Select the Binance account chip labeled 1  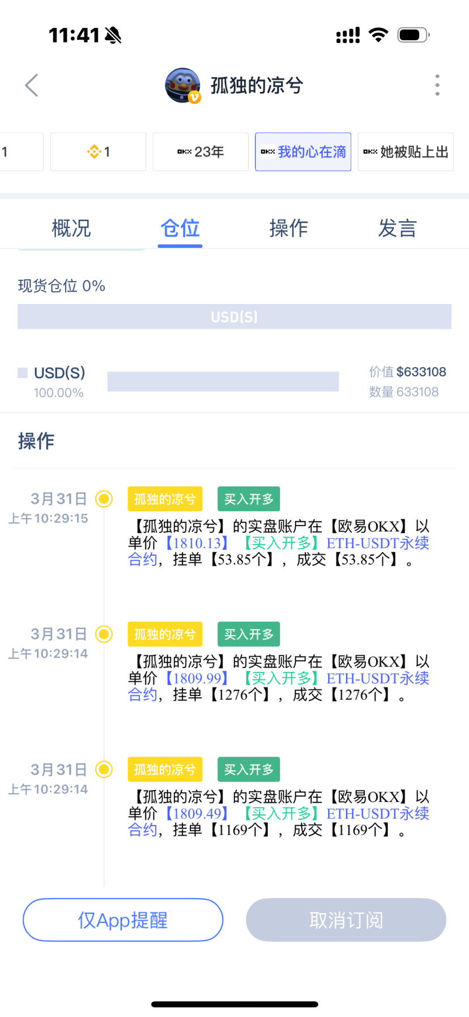(98, 152)
